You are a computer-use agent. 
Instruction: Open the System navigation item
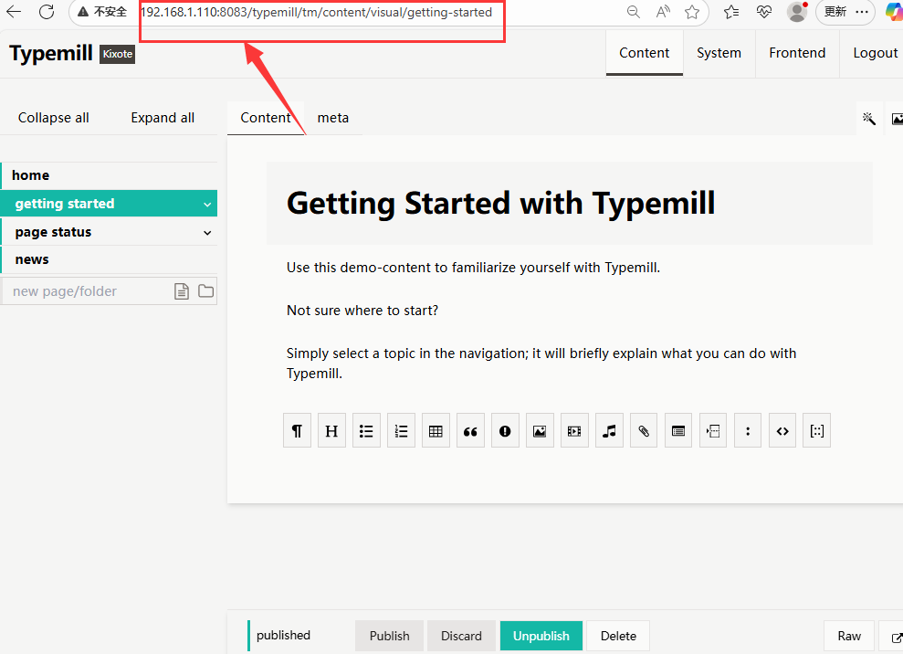(x=719, y=53)
